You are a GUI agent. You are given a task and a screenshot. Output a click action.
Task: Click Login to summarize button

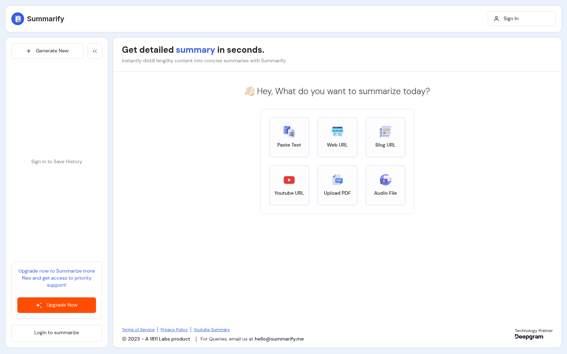click(57, 333)
